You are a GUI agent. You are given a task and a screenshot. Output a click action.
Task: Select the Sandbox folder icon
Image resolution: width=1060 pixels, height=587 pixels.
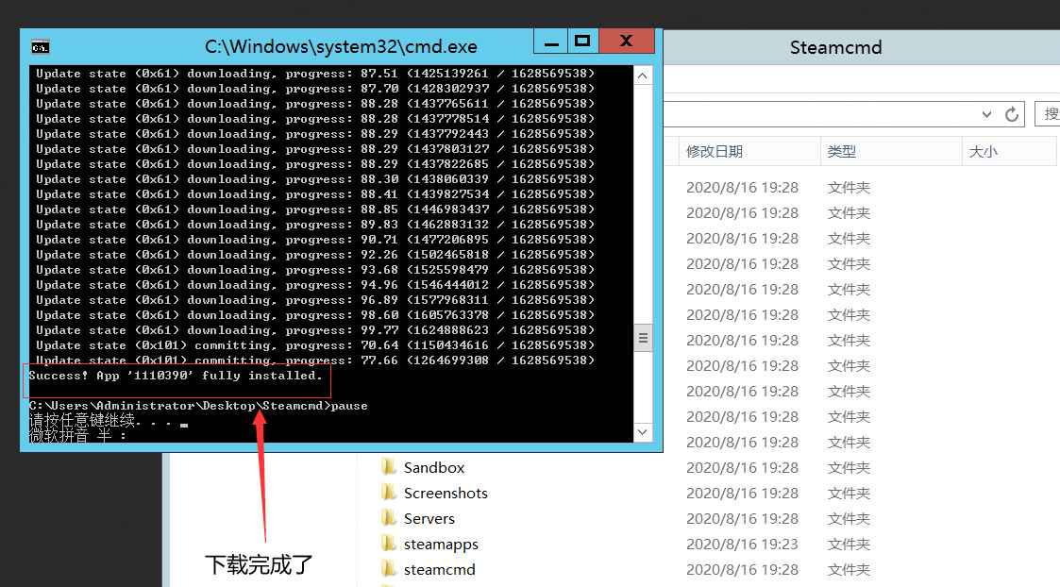(x=389, y=466)
